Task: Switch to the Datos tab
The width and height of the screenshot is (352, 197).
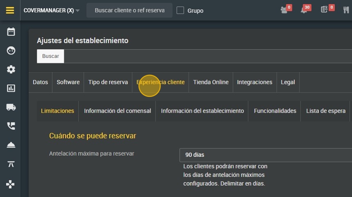Action: click(41, 82)
